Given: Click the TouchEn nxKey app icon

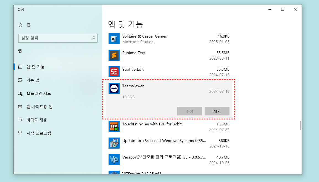Looking at the screenshot, I should 114,126.
